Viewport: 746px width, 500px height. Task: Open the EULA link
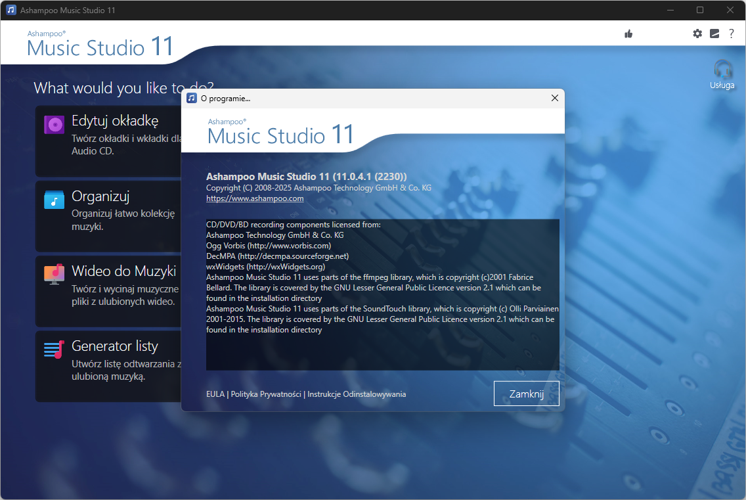pyautogui.click(x=215, y=394)
